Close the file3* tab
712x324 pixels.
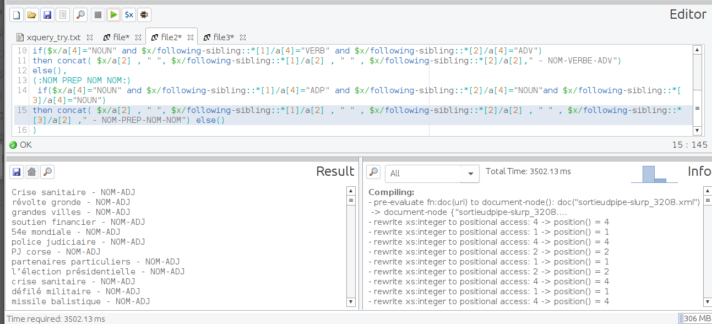tap(243, 38)
